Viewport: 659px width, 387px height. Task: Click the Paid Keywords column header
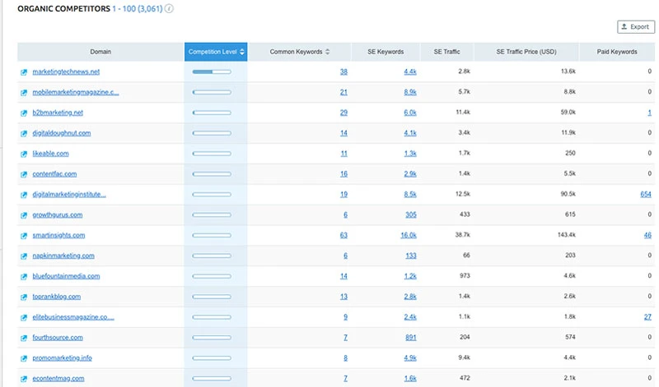[x=618, y=52]
